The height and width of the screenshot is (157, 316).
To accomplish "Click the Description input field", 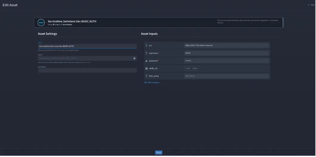I will point(87,70).
